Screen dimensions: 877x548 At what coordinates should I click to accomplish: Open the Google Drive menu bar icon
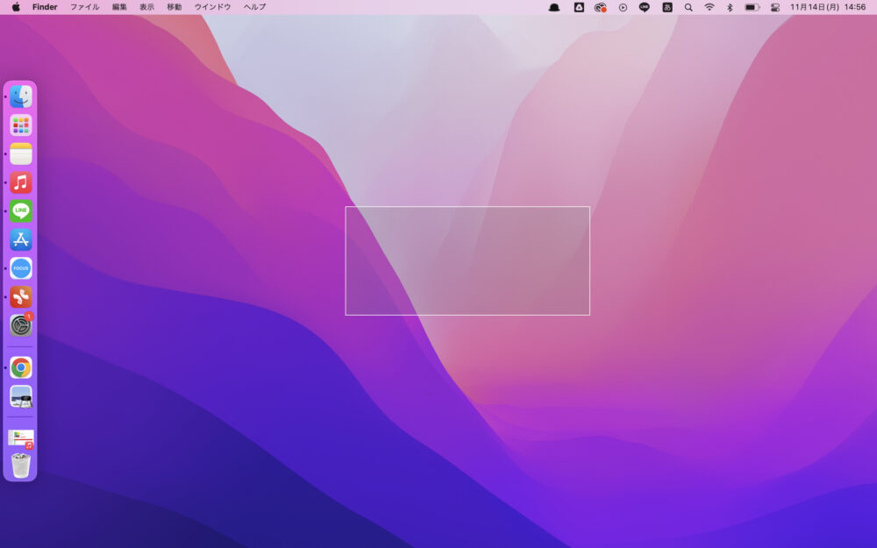click(579, 7)
